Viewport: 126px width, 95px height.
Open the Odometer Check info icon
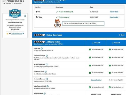(46, 72)
